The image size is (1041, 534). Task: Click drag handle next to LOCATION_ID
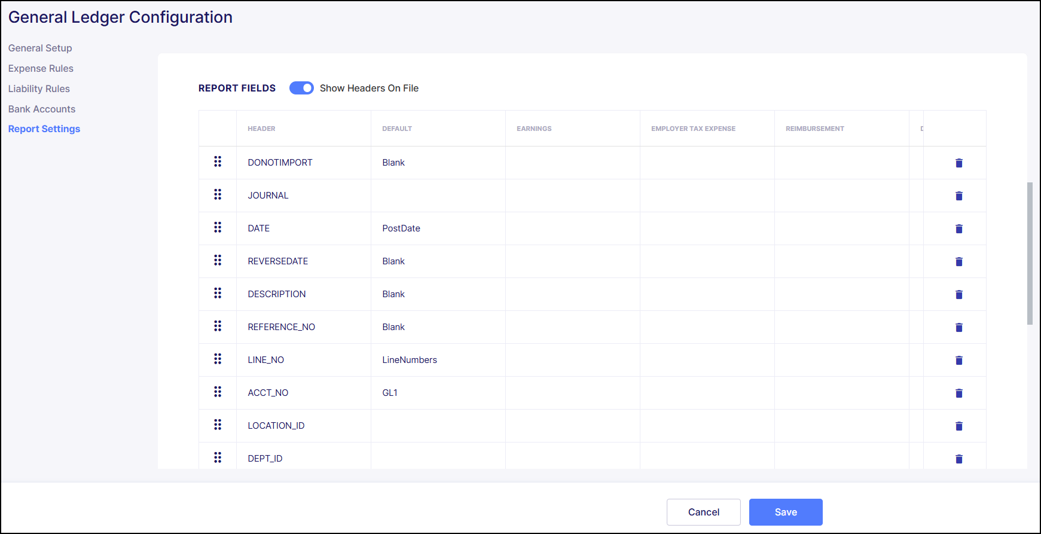coord(218,425)
